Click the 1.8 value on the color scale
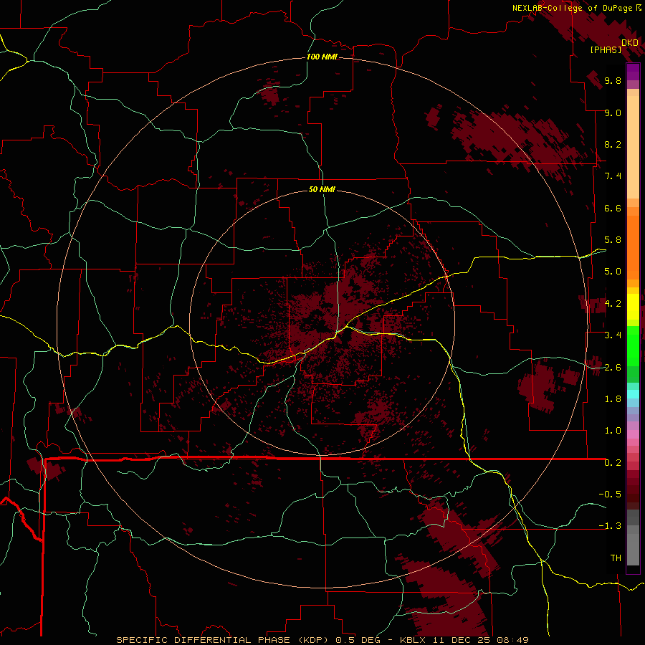The image size is (645, 645). pyautogui.click(x=613, y=399)
